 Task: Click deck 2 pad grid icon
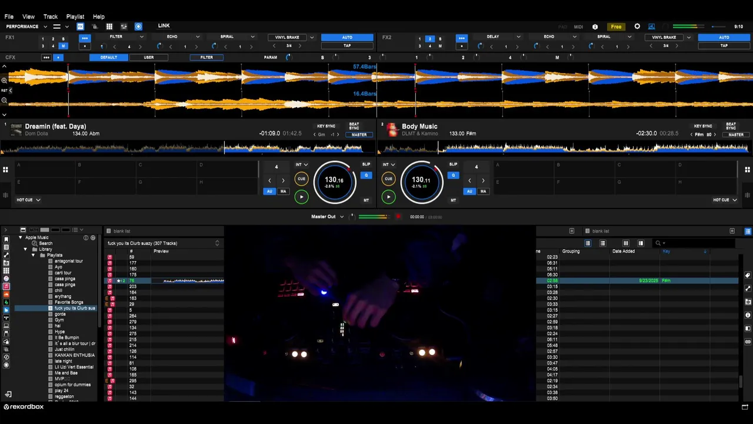pyautogui.click(x=748, y=170)
